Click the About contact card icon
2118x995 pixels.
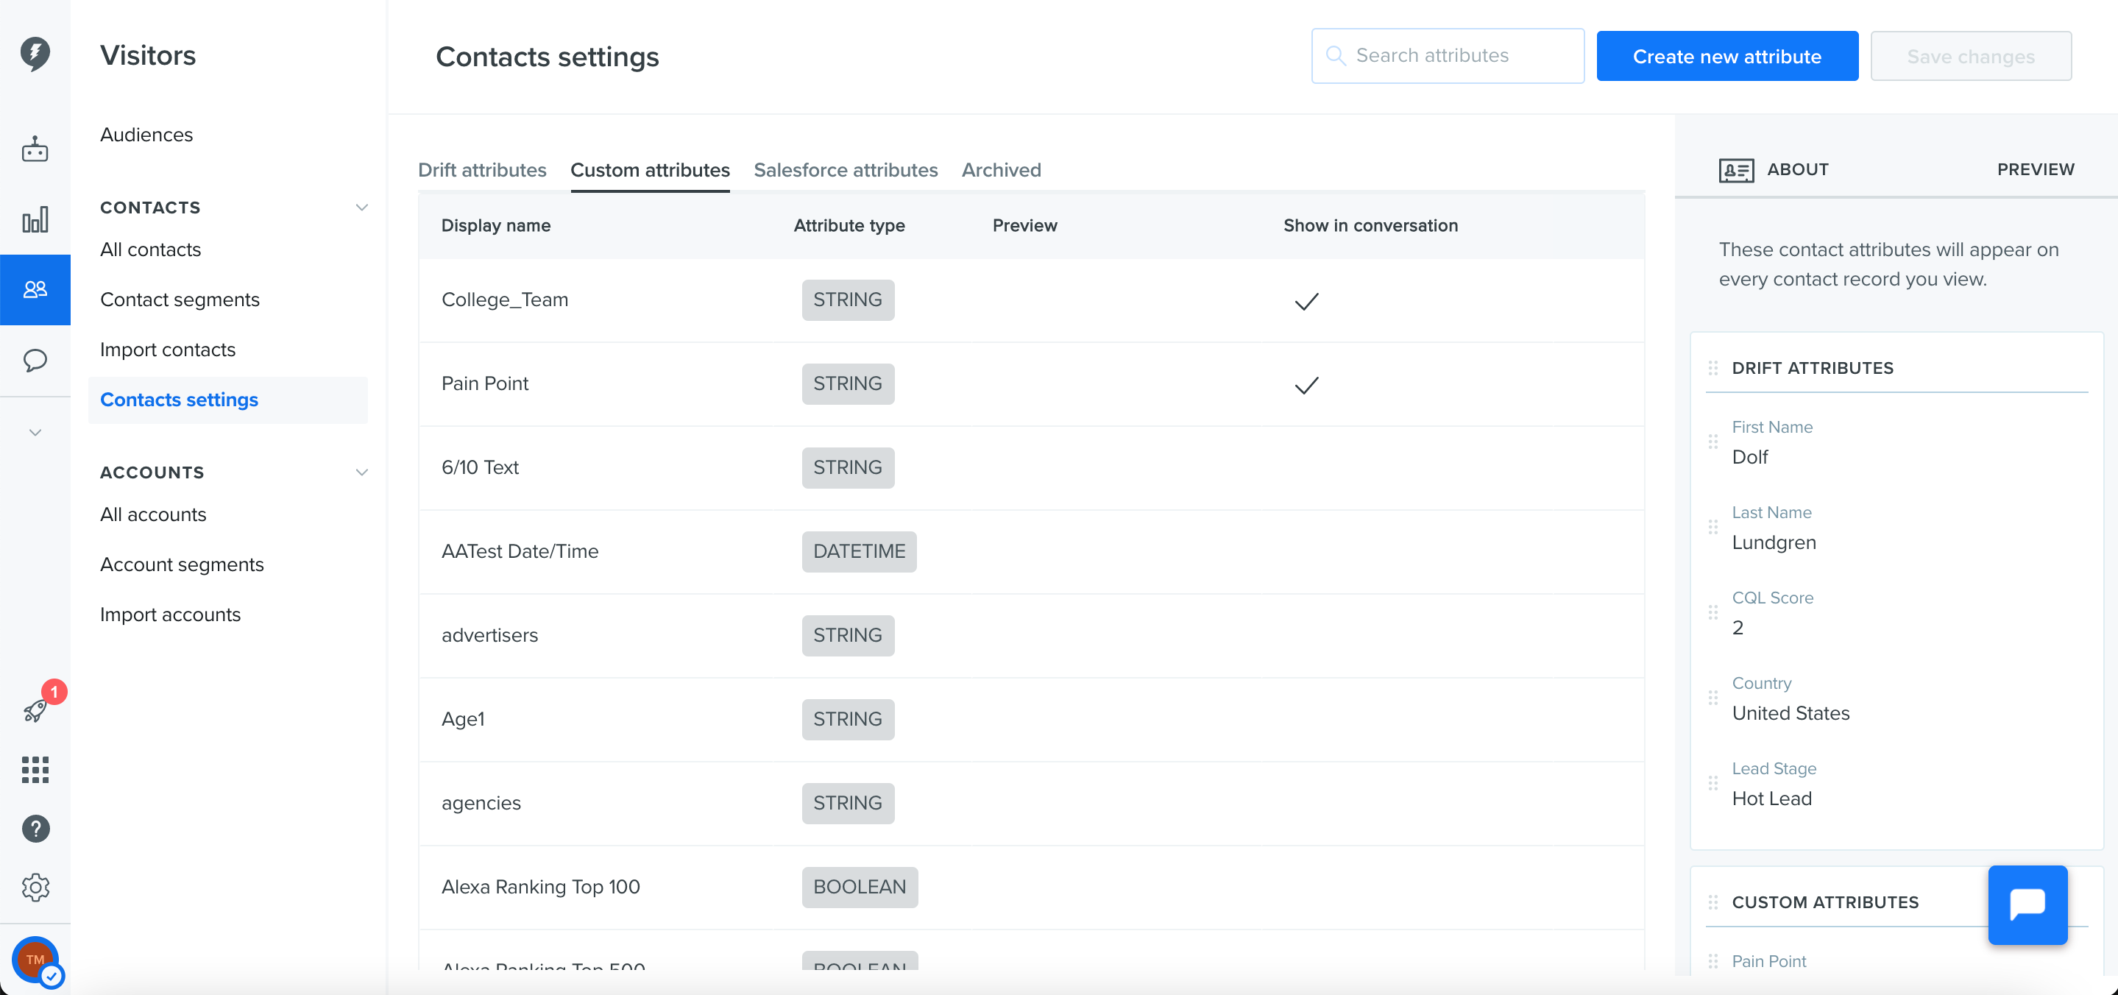tap(1735, 170)
